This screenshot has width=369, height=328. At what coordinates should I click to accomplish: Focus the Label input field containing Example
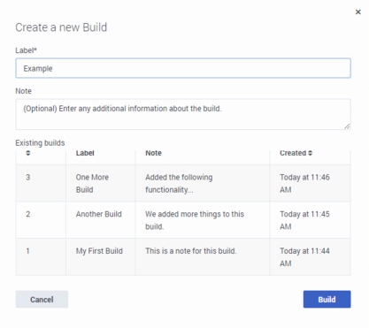click(183, 68)
